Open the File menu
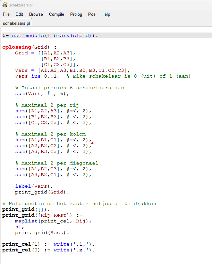Viewport: 212px width, 264px height. point(6,14)
